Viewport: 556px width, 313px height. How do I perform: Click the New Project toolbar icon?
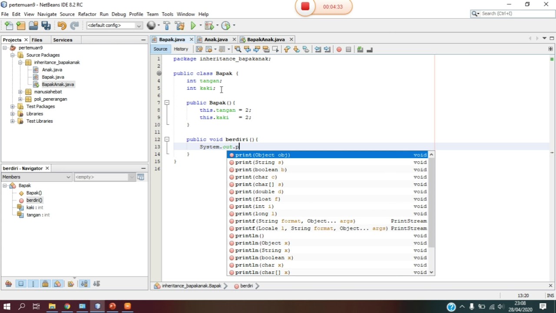pyautogui.click(x=20, y=26)
